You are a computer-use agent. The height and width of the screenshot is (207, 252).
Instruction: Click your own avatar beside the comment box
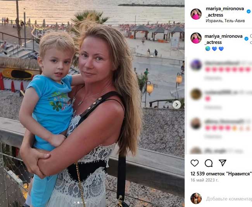pyautogui.click(x=196, y=198)
